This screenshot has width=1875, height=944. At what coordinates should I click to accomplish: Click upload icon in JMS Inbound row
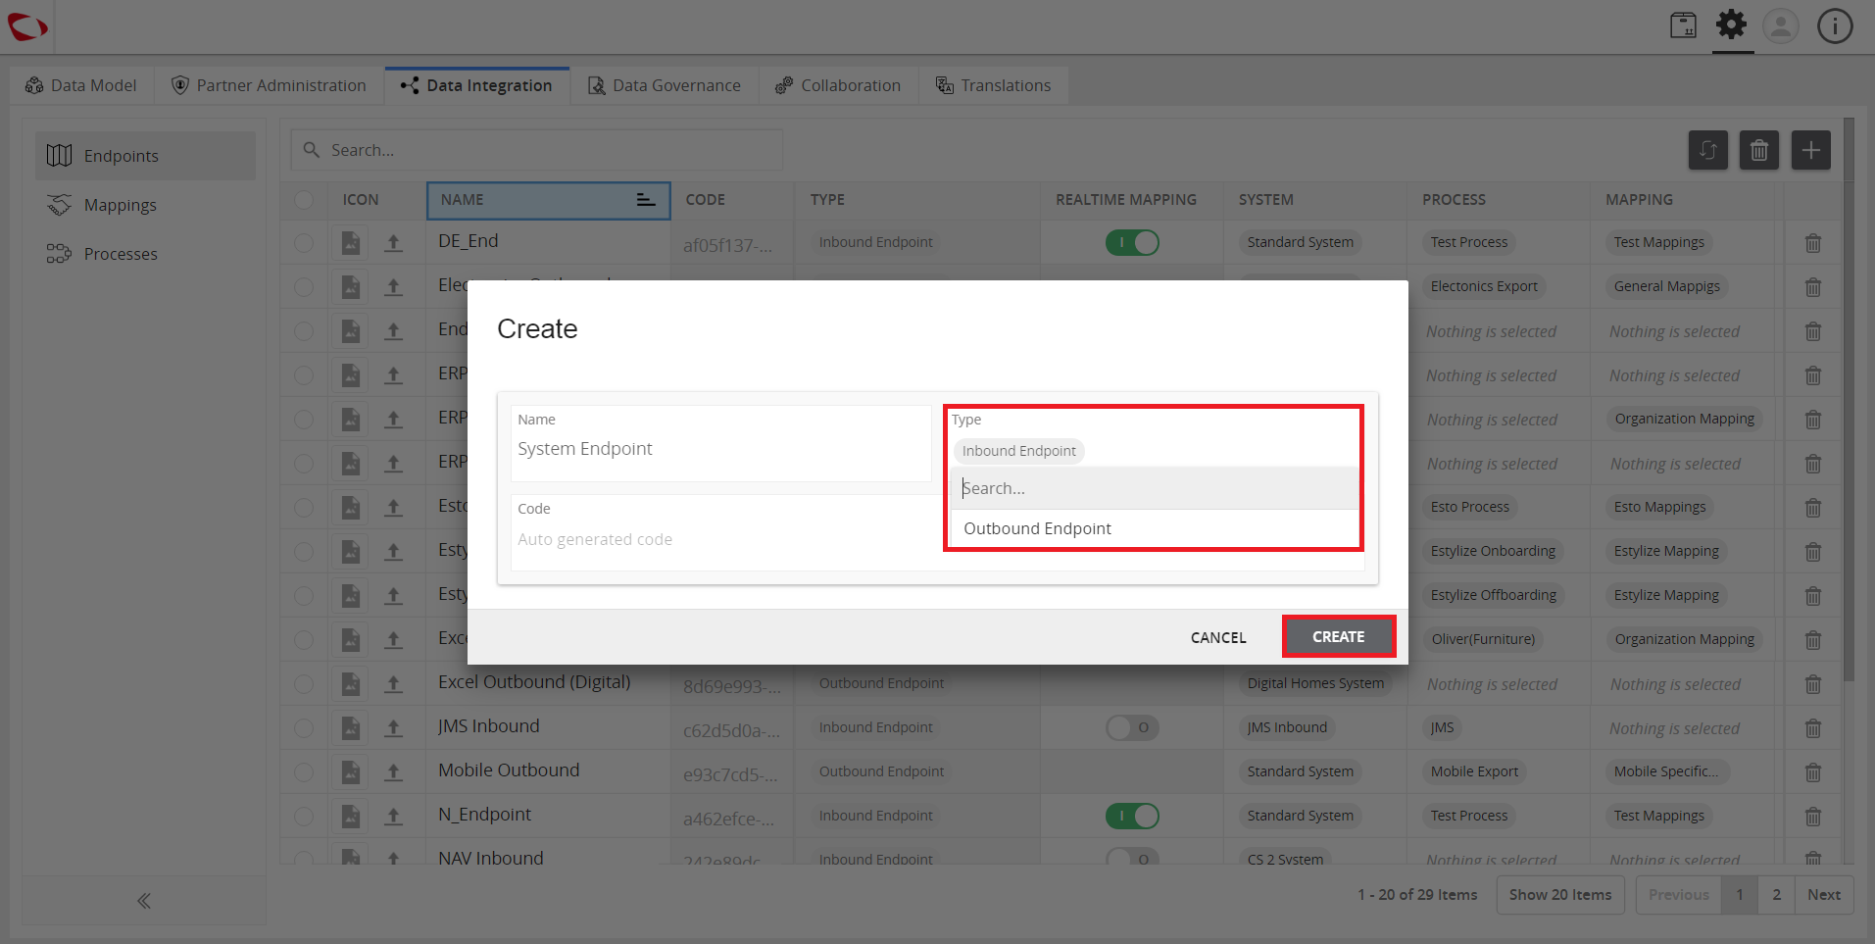point(393,728)
